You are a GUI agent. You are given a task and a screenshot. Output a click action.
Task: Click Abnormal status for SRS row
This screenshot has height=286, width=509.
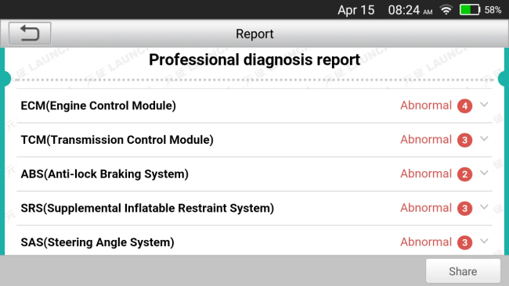point(426,208)
